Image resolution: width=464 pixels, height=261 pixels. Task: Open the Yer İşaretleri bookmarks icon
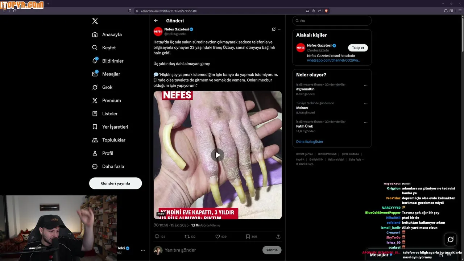[x=95, y=127]
